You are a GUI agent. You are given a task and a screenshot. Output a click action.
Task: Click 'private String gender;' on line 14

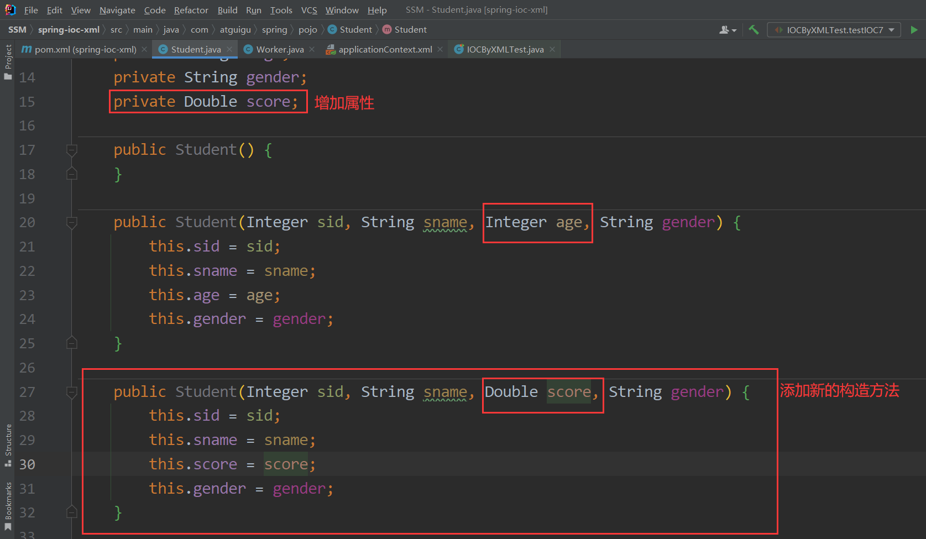210,77
